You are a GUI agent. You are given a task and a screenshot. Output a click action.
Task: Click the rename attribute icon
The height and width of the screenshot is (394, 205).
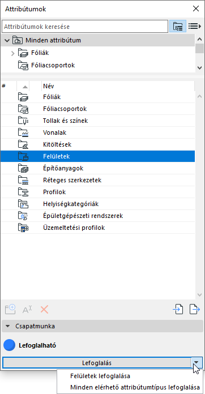coord(27,310)
